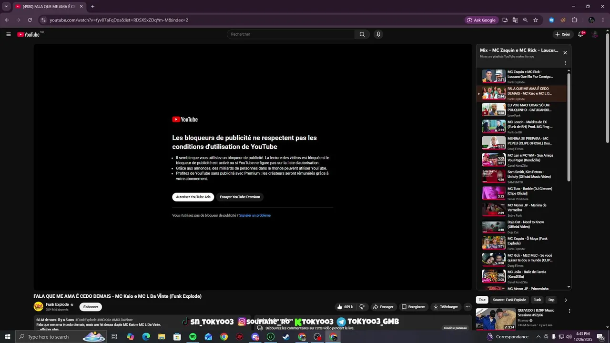Like the video with 659 k thumbs up
The height and width of the screenshot is (343, 610).
point(345,307)
